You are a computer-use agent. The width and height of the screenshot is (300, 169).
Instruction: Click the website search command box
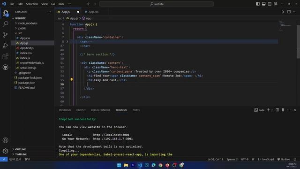pos(156,4)
